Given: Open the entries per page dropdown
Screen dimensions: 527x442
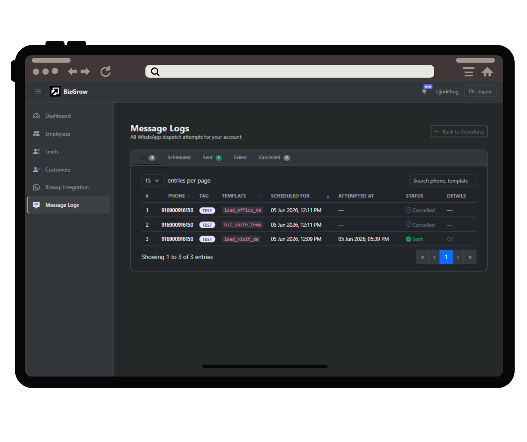Looking at the screenshot, I should pyautogui.click(x=153, y=181).
